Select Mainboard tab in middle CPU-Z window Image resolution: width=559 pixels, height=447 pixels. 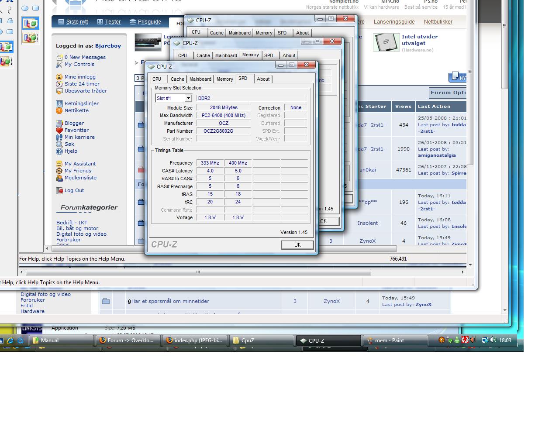point(226,55)
